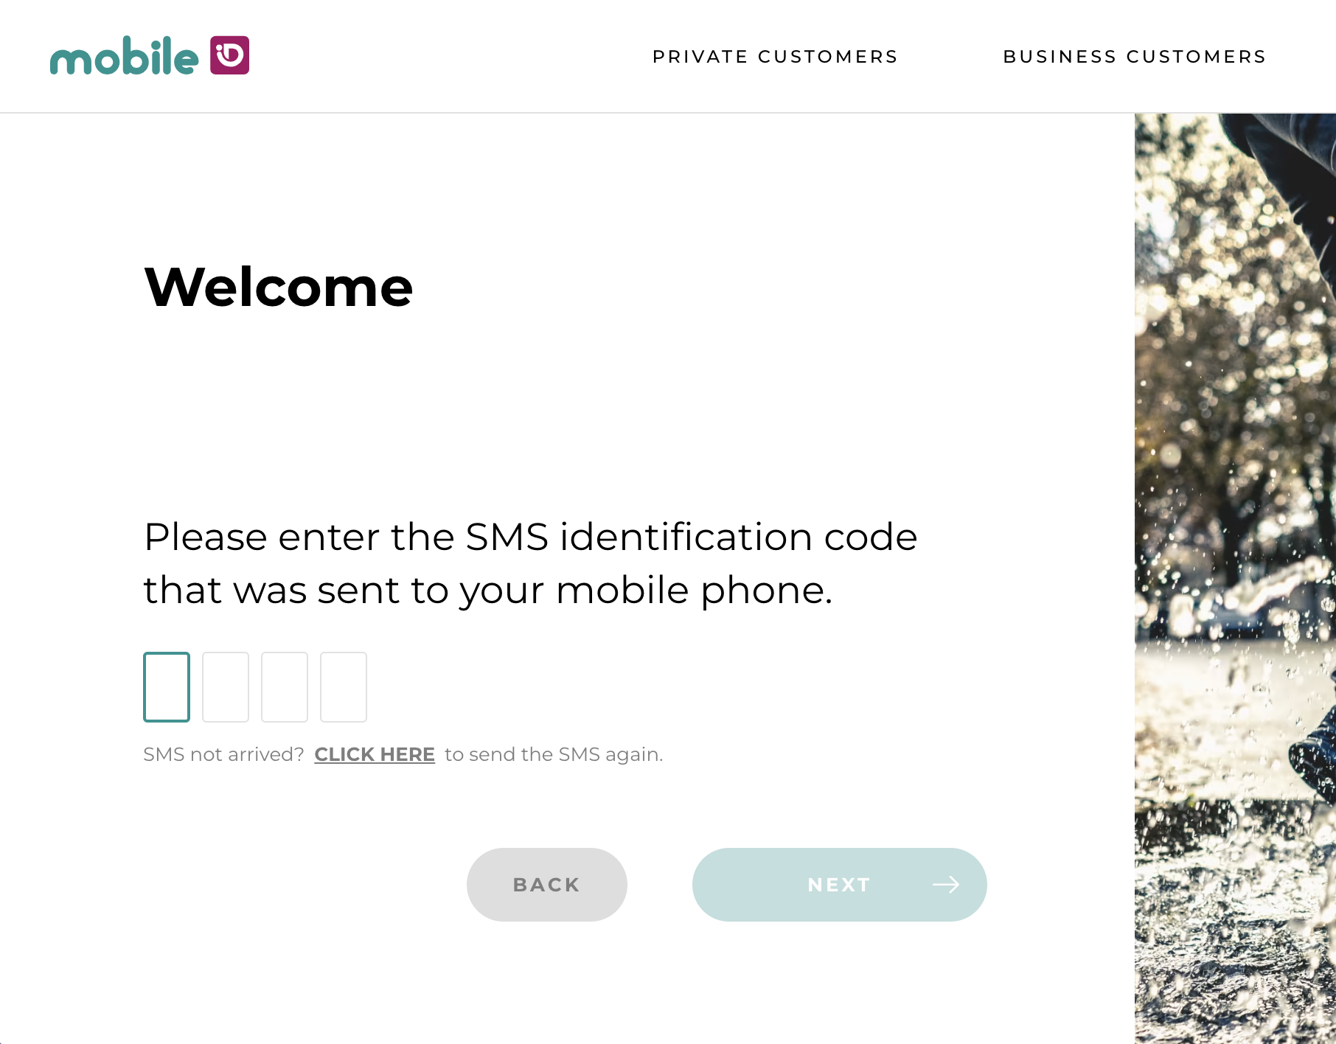Focus the fourth SMS code digit box

click(x=344, y=686)
